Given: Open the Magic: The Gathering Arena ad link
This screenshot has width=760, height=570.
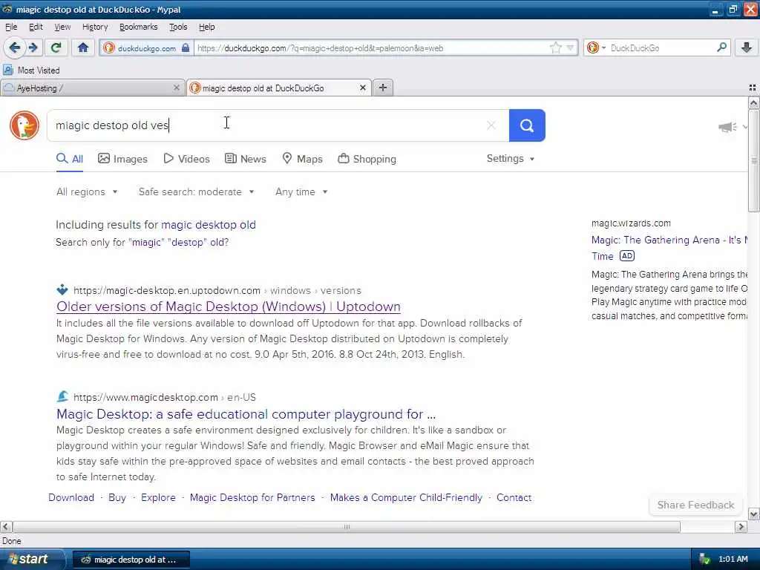Looking at the screenshot, I should coord(669,240).
